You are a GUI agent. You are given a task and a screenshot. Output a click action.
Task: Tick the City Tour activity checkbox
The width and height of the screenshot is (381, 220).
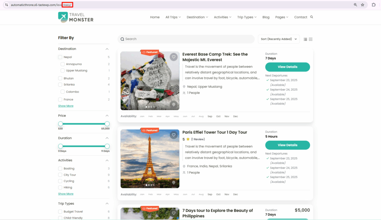[x=60, y=175]
